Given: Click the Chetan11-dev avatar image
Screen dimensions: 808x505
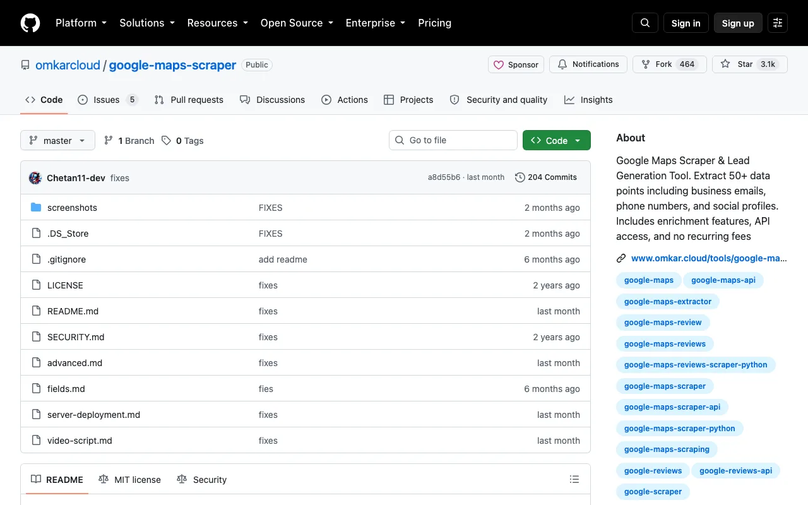Looking at the screenshot, I should tap(35, 178).
